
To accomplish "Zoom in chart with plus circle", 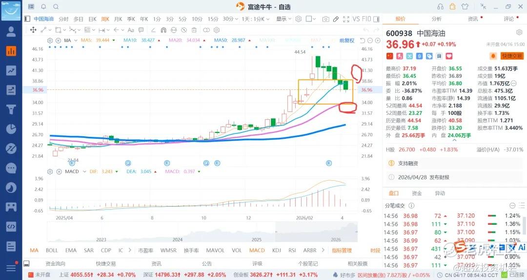I will [x=378, y=41].
